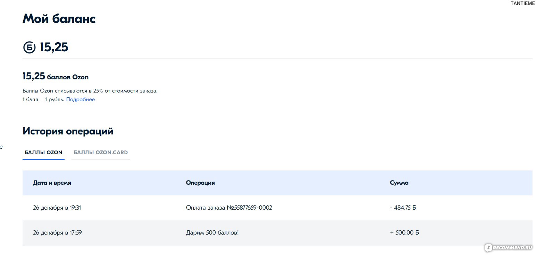Click Оплата заказа №55877659-0002 entry
The width and height of the screenshot is (536, 255).
[x=229, y=208]
